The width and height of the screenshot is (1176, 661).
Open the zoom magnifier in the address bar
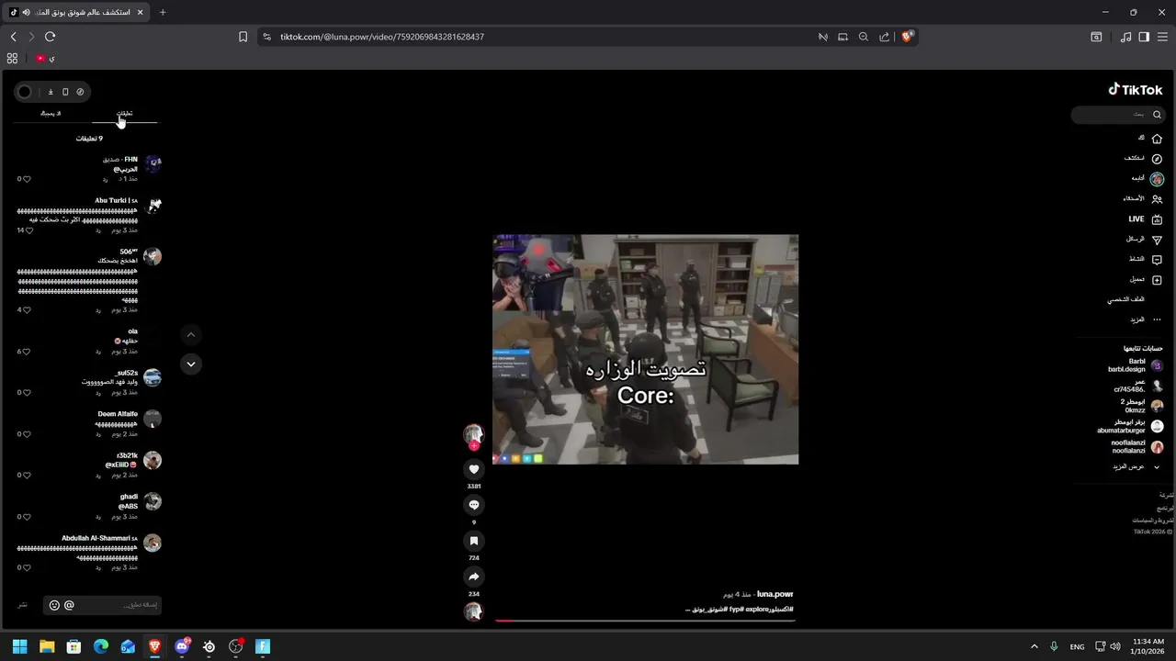(x=864, y=37)
